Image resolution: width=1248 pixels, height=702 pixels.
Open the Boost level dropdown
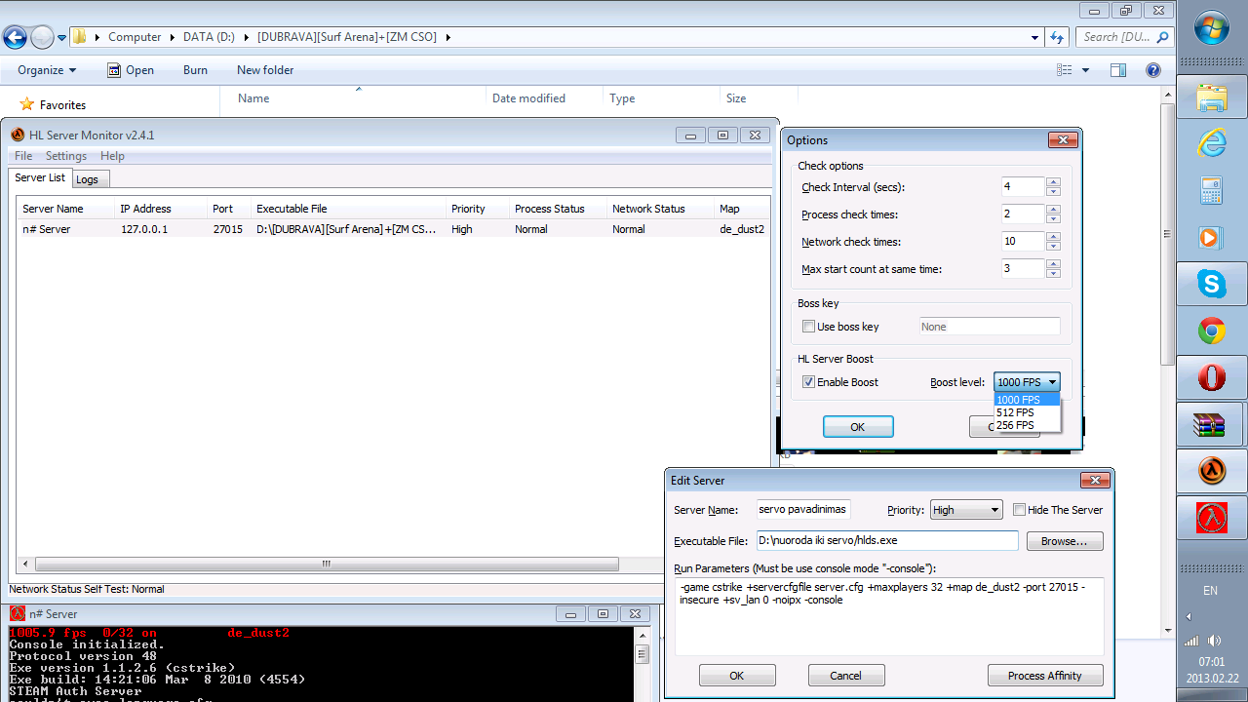(1027, 382)
